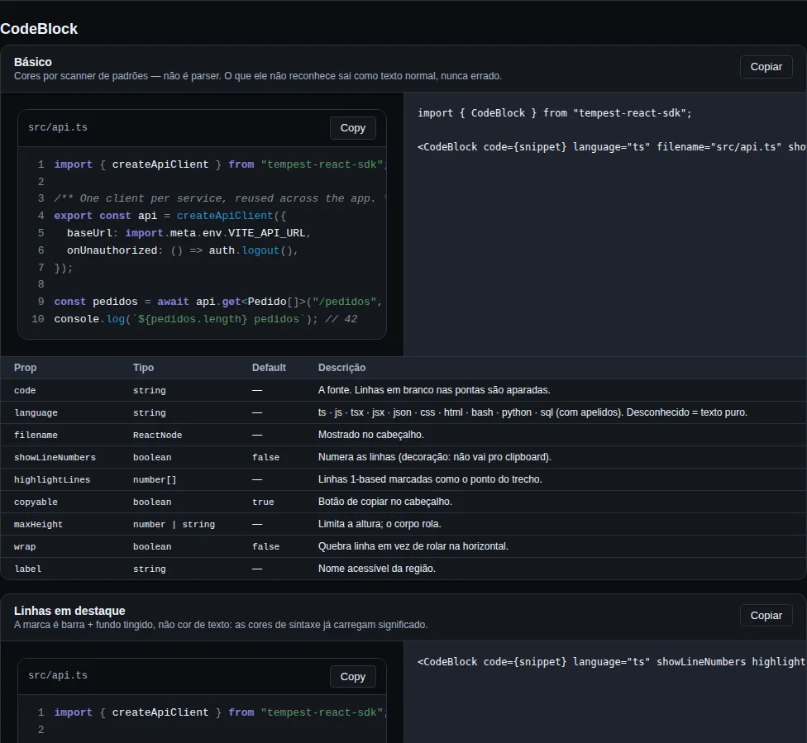This screenshot has height=743, width=807.
Task: Click the language description listing ts · js · tsx
Action: coord(532,412)
